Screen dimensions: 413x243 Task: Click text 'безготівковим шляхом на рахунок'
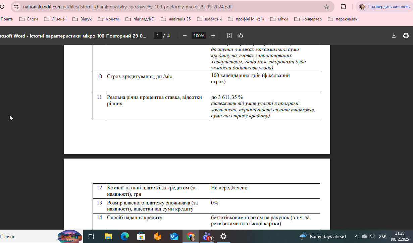250,218
